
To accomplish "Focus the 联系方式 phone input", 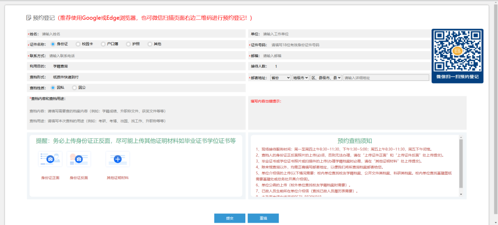I will coord(147,56).
